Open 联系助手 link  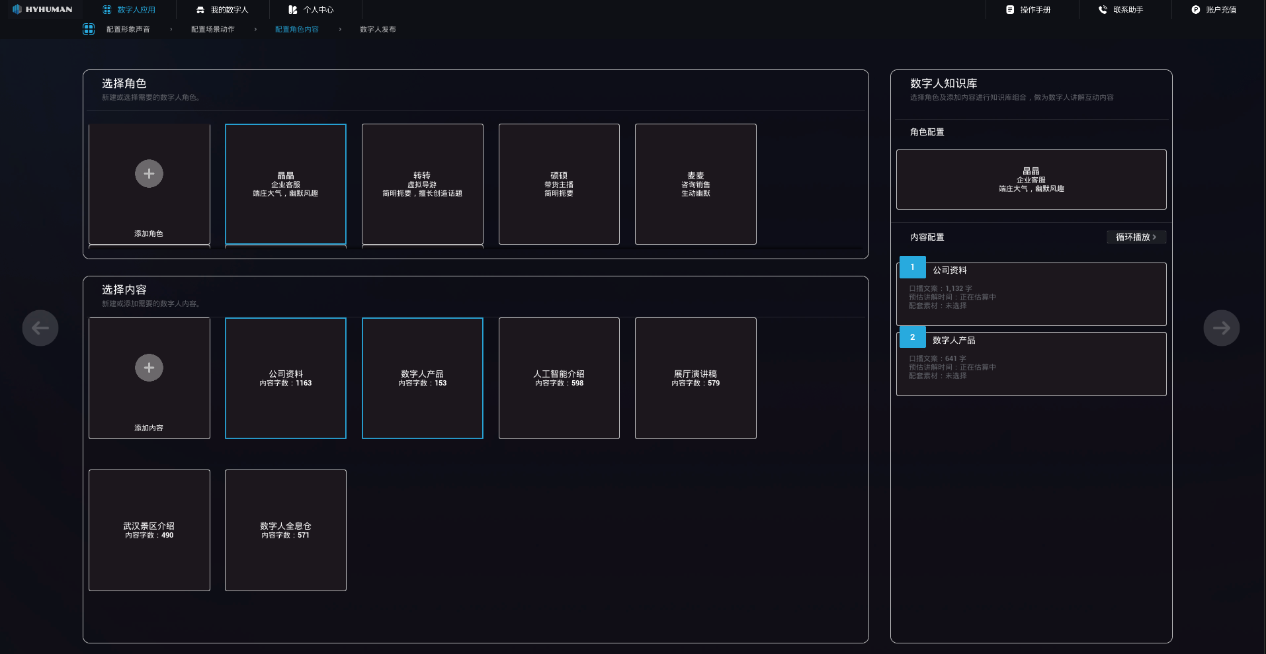click(x=1128, y=10)
